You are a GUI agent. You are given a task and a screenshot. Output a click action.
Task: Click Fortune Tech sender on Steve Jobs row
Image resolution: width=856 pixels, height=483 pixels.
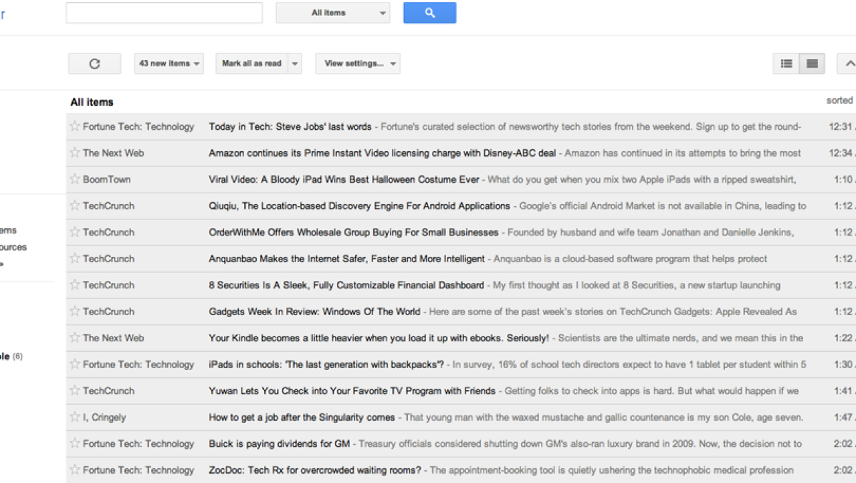pyautogui.click(x=138, y=126)
